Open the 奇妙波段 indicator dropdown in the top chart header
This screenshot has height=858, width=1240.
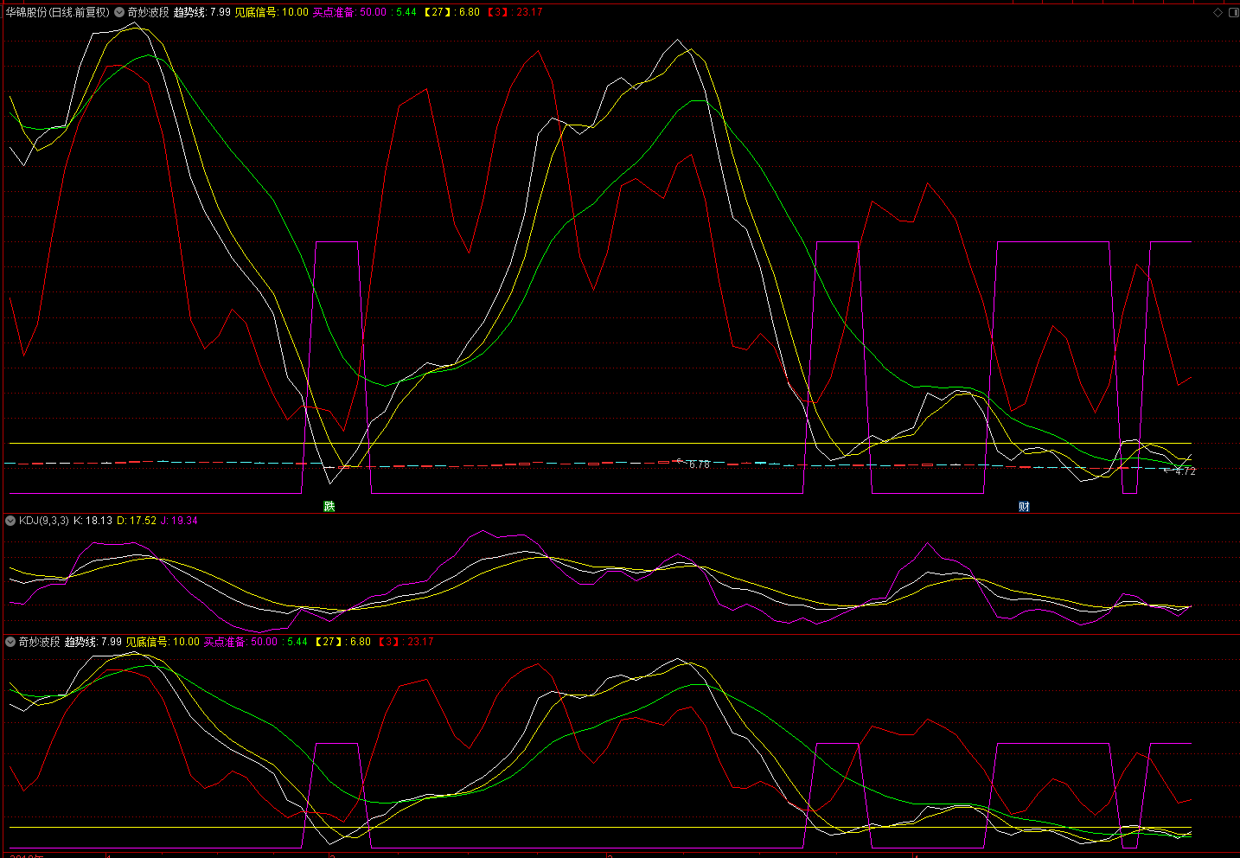pos(120,12)
